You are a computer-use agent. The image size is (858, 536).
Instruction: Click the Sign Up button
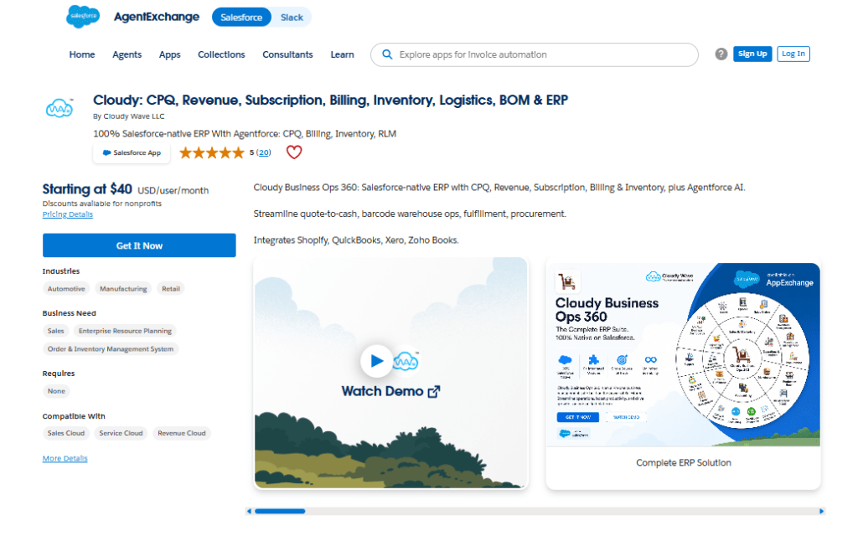coord(752,54)
